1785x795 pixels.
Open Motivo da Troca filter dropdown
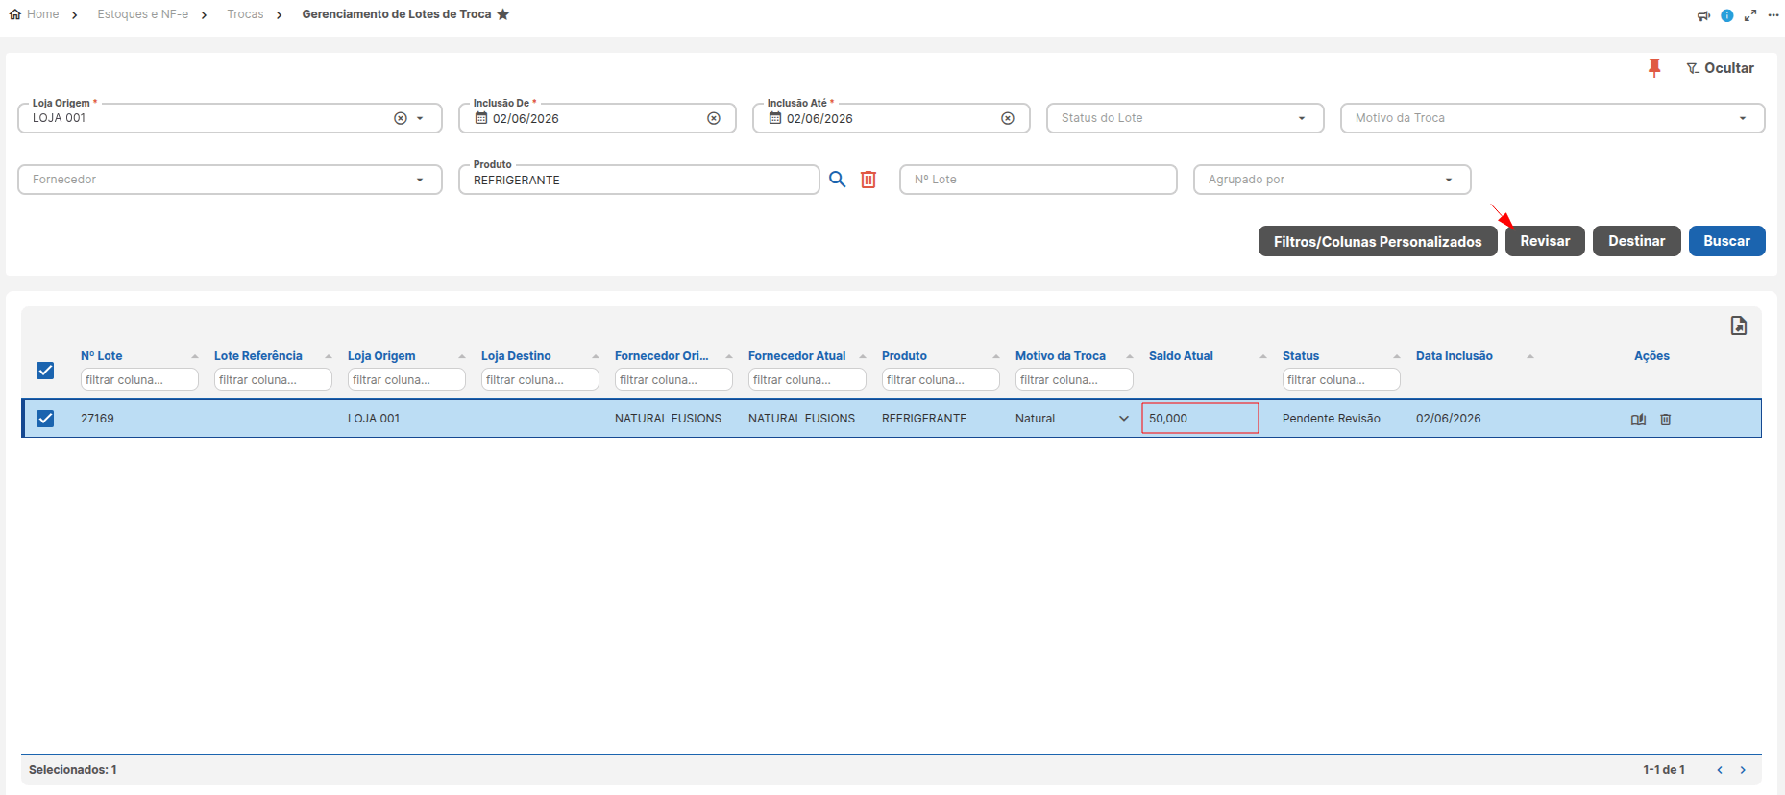(x=1553, y=118)
